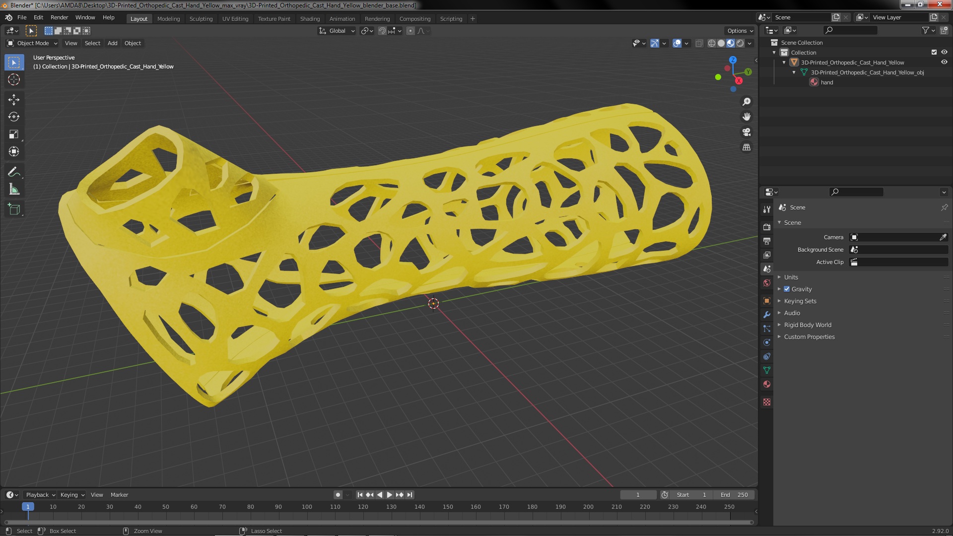
Task: Open the Tool properties tab
Action: tap(767, 209)
